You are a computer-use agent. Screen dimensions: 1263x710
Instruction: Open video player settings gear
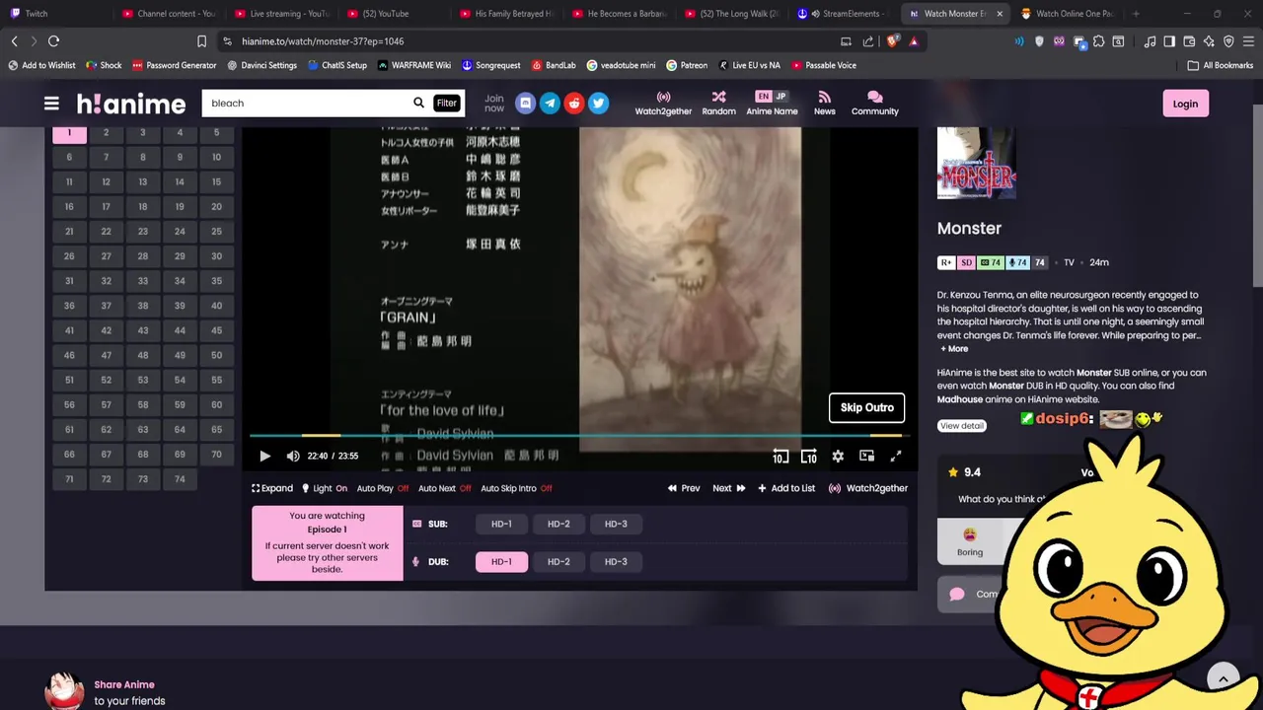point(838,456)
